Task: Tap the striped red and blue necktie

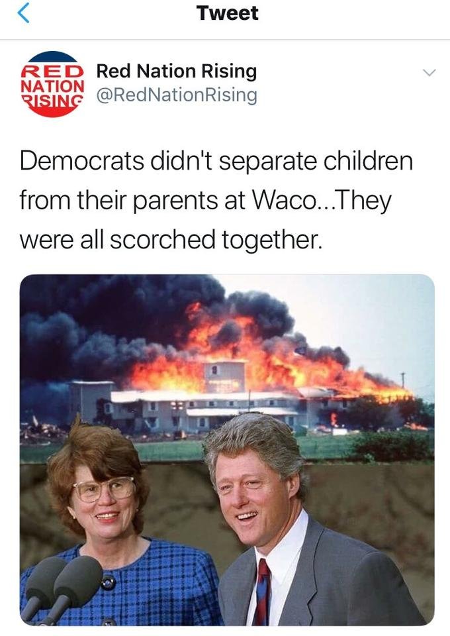Action: pos(261,592)
